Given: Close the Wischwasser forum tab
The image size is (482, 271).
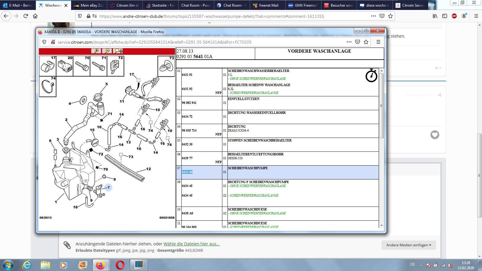Looking at the screenshot, I should click(x=66, y=5).
